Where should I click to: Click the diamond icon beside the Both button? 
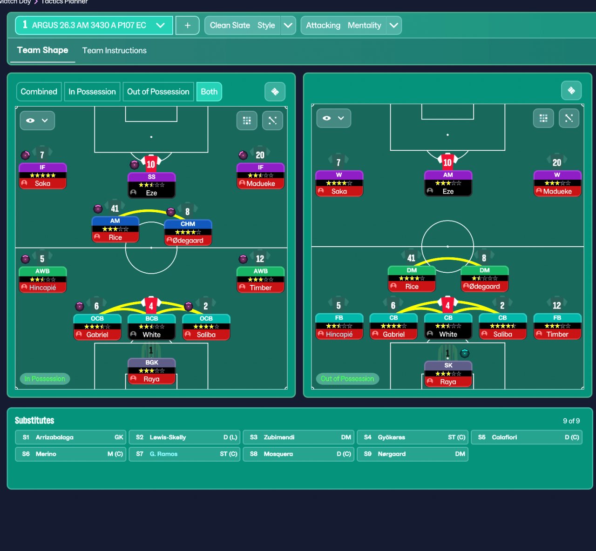tap(275, 92)
